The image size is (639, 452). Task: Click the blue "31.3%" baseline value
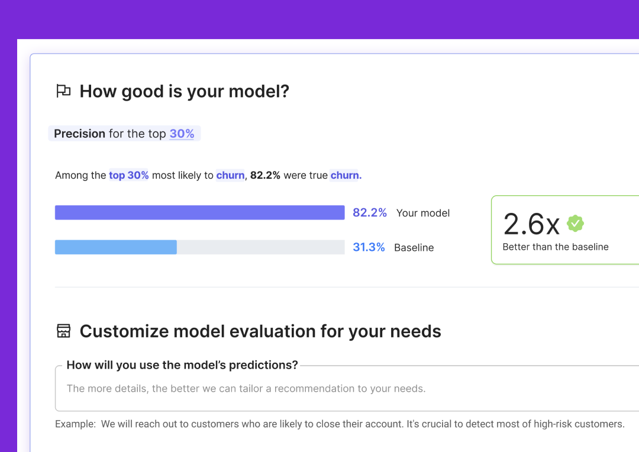pyautogui.click(x=369, y=247)
